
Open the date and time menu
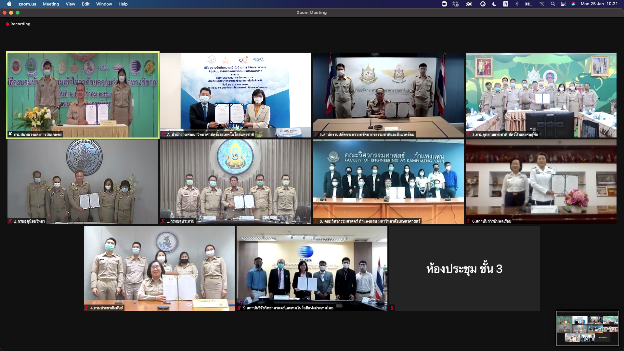click(x=599, y=4)
